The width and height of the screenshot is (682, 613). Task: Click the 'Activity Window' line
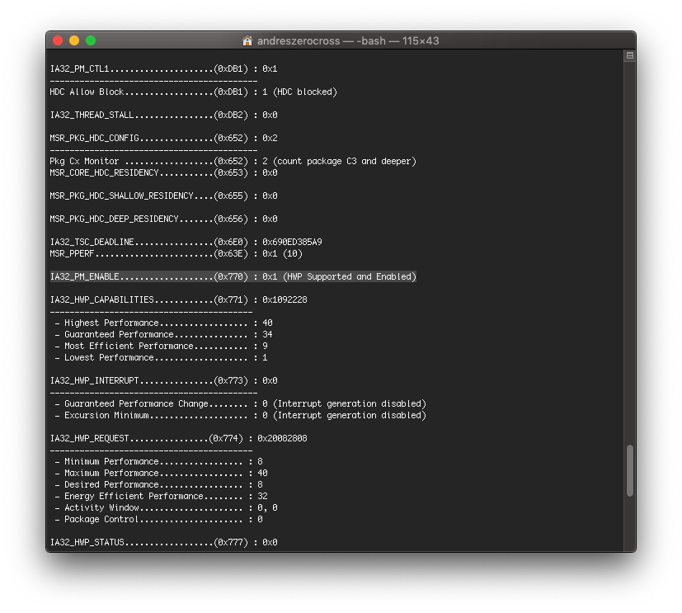[x=166, y=507]
